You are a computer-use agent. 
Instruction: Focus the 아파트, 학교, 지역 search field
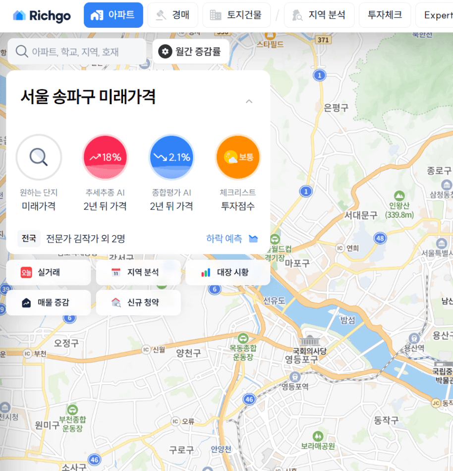[x=77, y=51]
